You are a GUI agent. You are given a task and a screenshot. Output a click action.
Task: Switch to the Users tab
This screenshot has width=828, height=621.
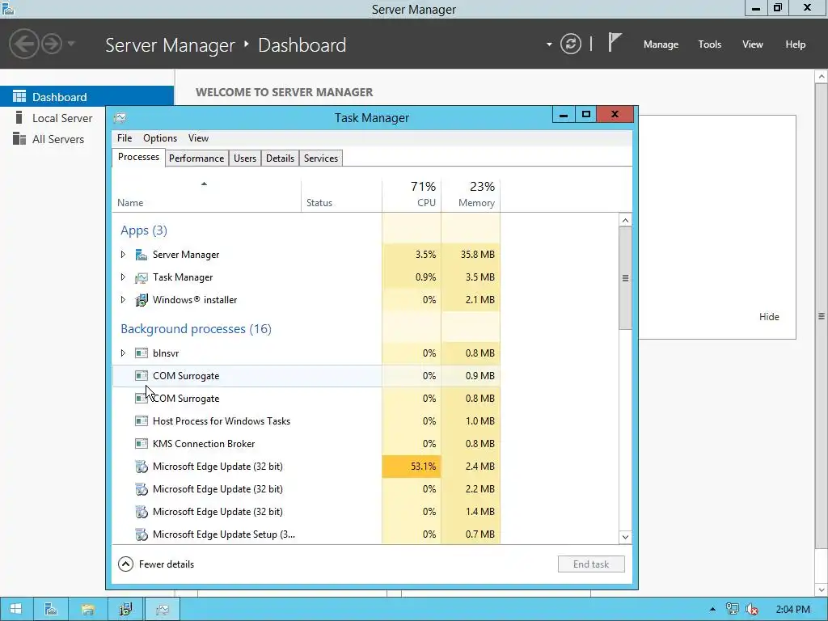245,158
